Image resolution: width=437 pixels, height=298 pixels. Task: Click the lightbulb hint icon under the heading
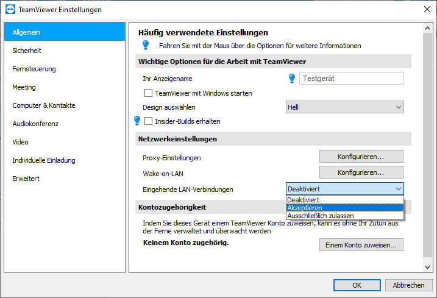(146, 45)
